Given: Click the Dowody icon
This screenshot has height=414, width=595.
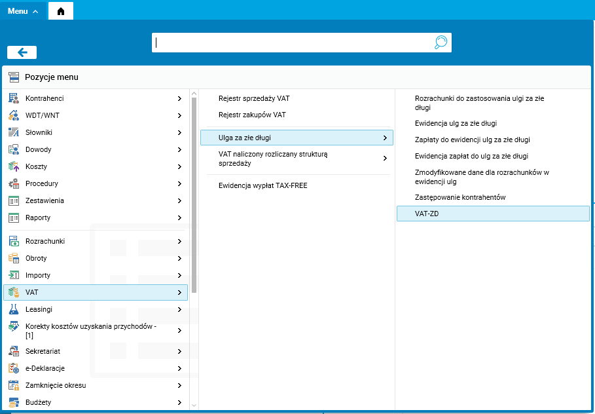Looking at the screenshot, I should click(14, 149).
